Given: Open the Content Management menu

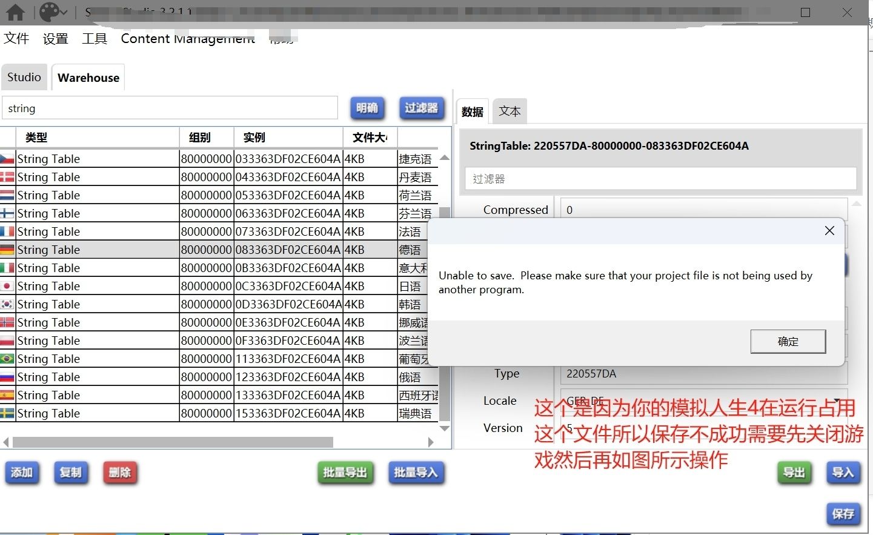Looking at the screenshot, I should (x=188, y=39).
